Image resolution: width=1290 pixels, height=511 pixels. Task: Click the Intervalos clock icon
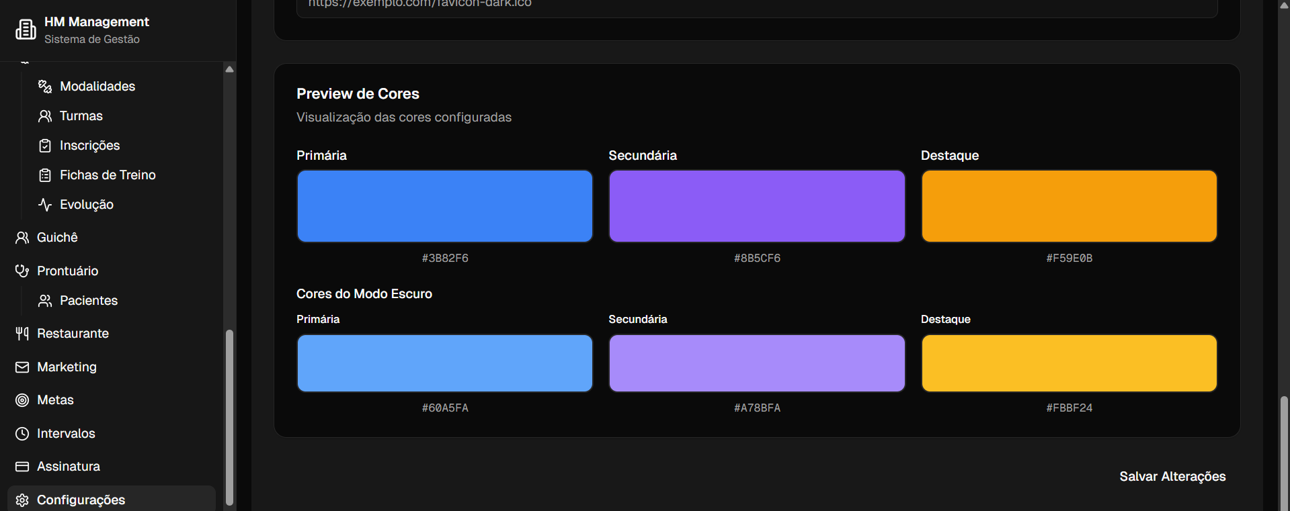22,434
